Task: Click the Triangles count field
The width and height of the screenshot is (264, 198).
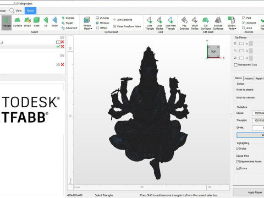Action: tap(258, 120)
